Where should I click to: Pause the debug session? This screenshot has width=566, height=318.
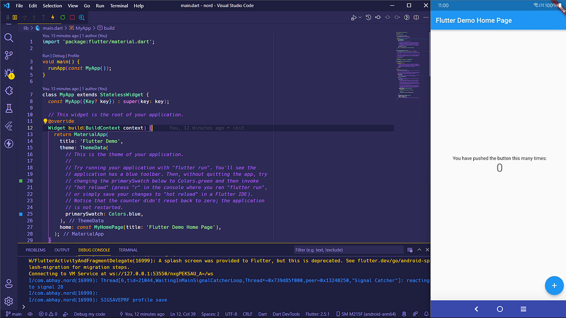[x=15, y=17]
